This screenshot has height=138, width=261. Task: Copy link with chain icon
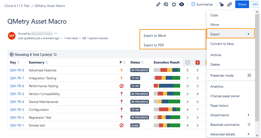[x=230, y=4]
